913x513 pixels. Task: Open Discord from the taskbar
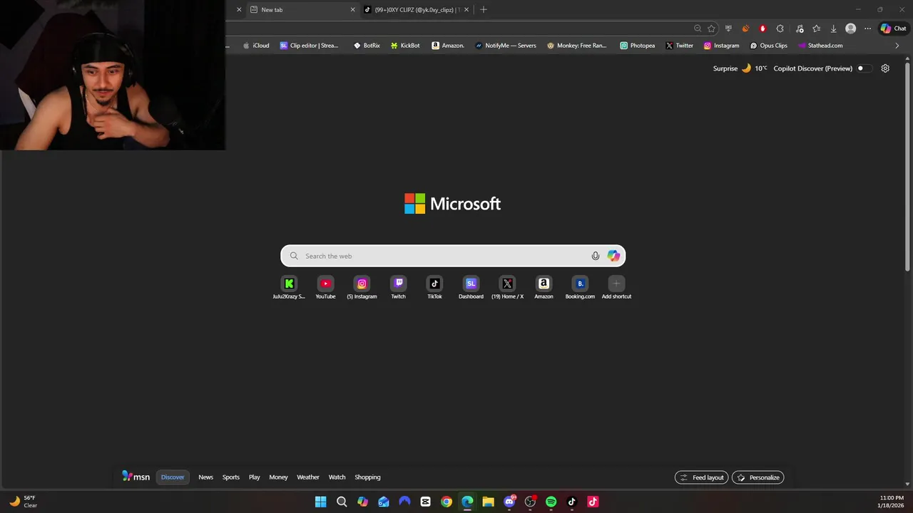point(509,502)
